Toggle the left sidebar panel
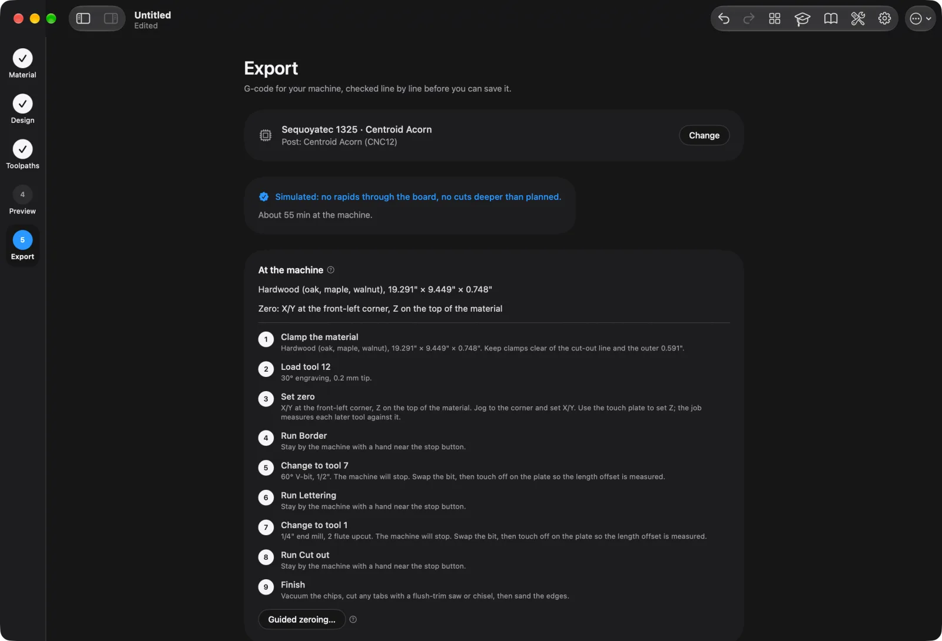Image resolution: width=942 pixels, height=641 pixels. [x=84, y=19]
